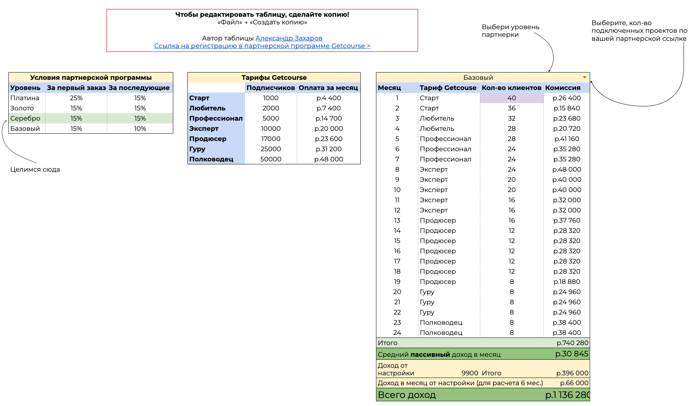Select the 5000 subscribers cell
Image resolution: width=690 pixels, height=406 pixels.
point(271,118)
